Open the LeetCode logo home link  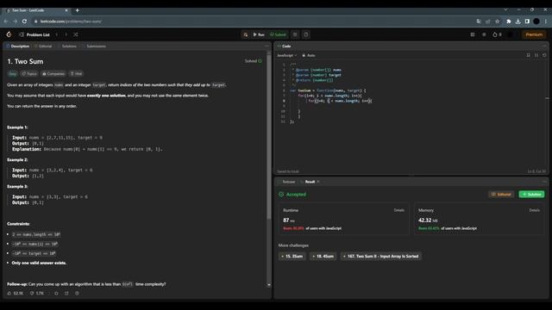pos(9,34)
